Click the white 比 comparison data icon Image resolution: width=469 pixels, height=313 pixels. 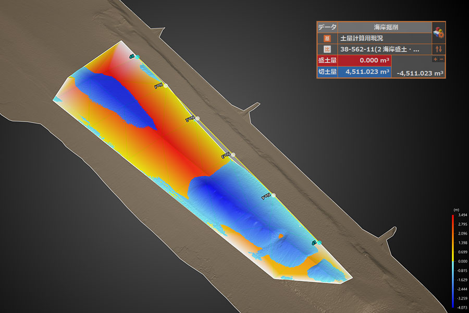[x=327, y=49]
